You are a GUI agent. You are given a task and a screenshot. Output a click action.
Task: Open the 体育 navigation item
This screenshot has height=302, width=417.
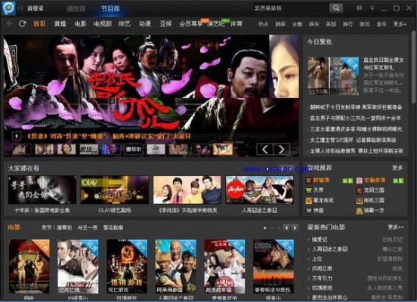pyautogui.click(x=236, y=23)
